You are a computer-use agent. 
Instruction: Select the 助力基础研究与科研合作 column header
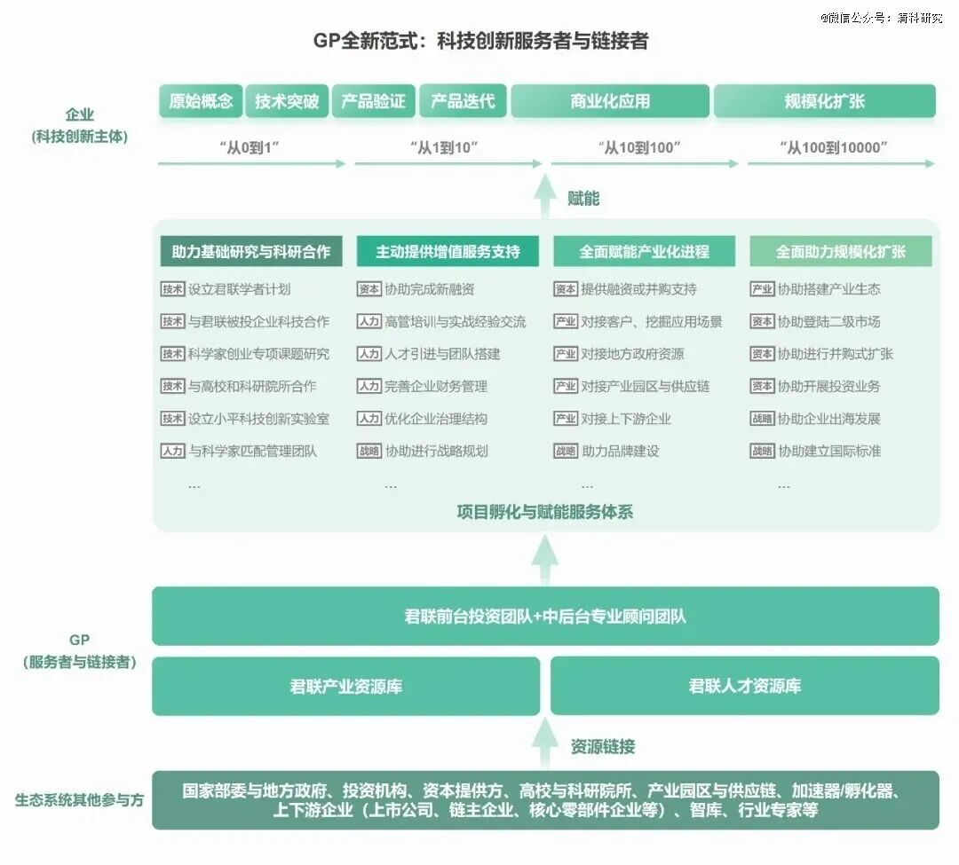click(250, 251)
